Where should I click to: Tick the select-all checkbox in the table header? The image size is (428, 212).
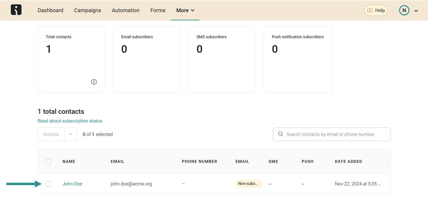coord(49,161)
